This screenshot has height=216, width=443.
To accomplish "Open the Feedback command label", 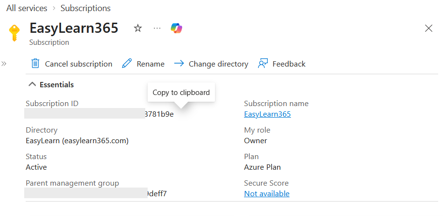I will click(289, 64).
